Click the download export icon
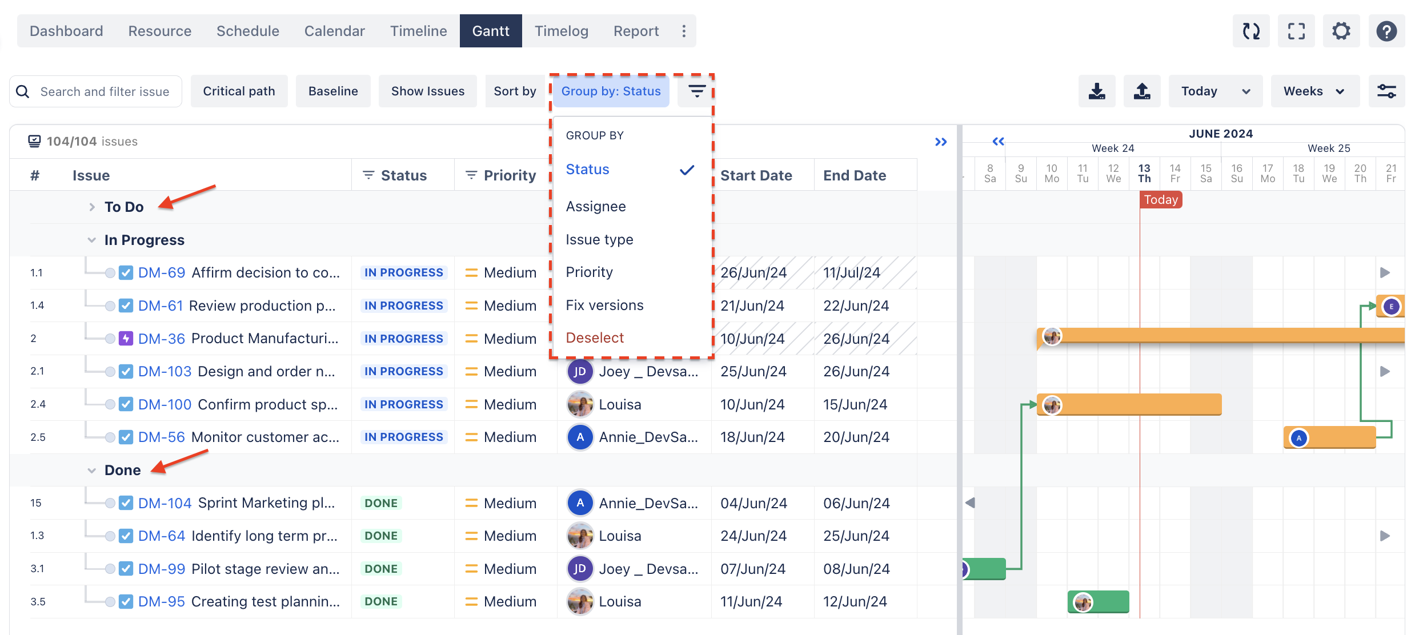The height and width of the screenshot is (635, 1427). (1097, 90)
